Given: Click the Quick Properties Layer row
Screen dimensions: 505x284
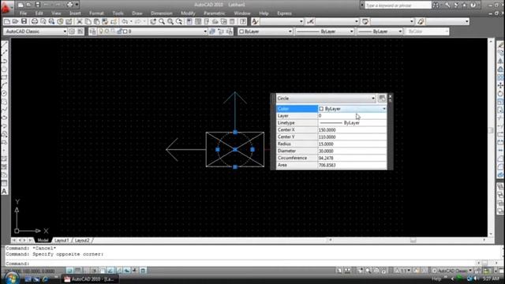Looking at the screenshot, I should [331, 116].
